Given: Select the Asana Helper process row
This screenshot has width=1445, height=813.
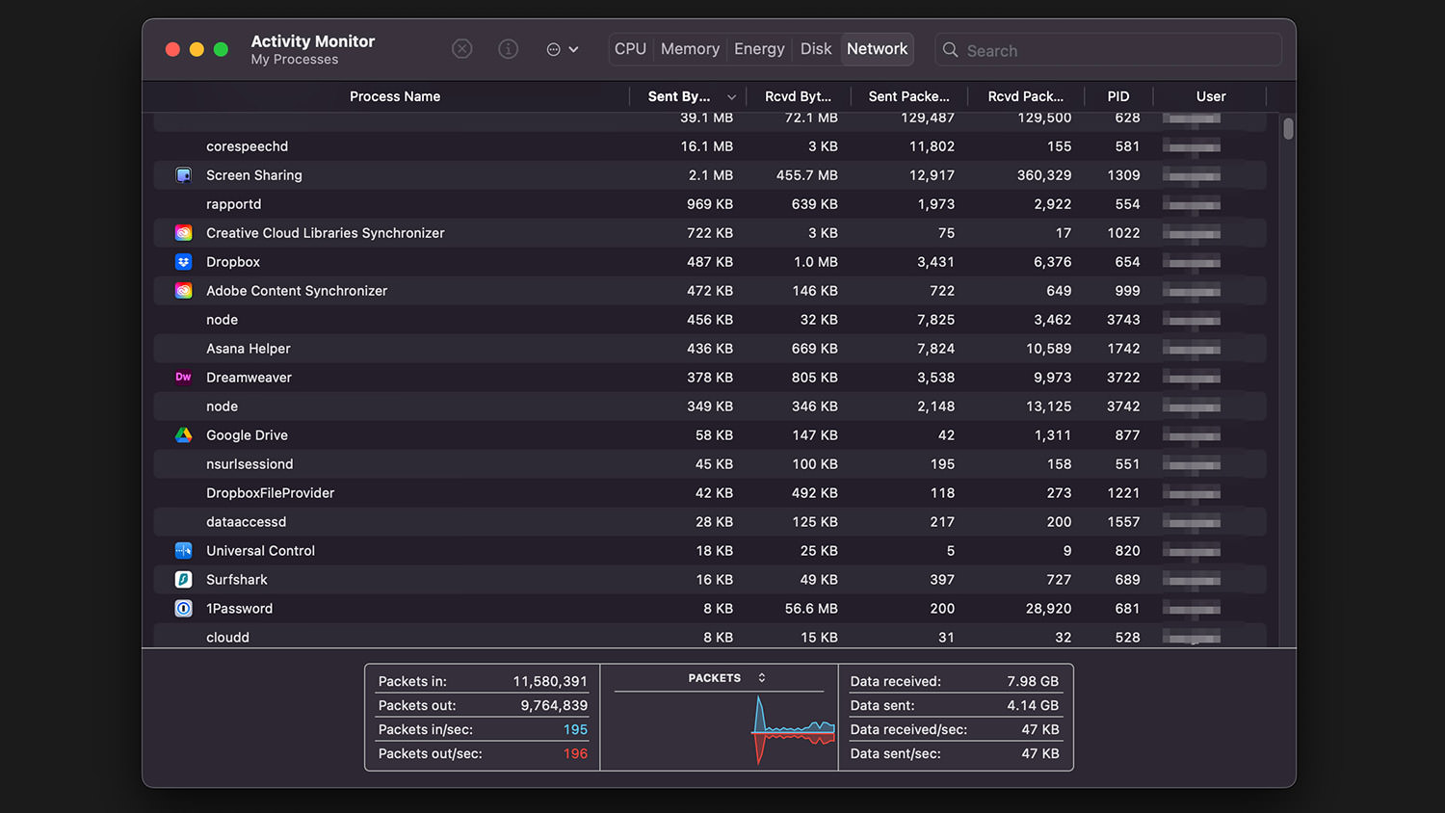Looking at the screenshot, I should pyautogui.click(x=710, y=349).
